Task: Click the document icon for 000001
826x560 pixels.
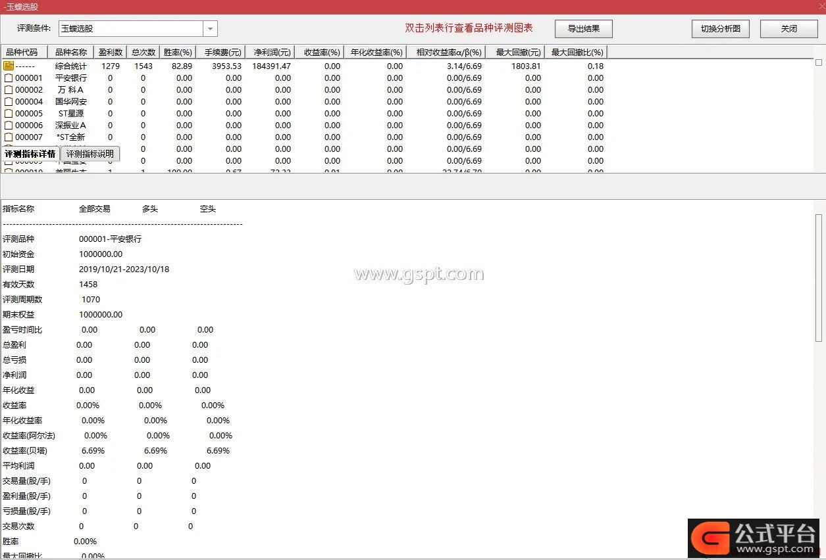Action: coord(9,78)
